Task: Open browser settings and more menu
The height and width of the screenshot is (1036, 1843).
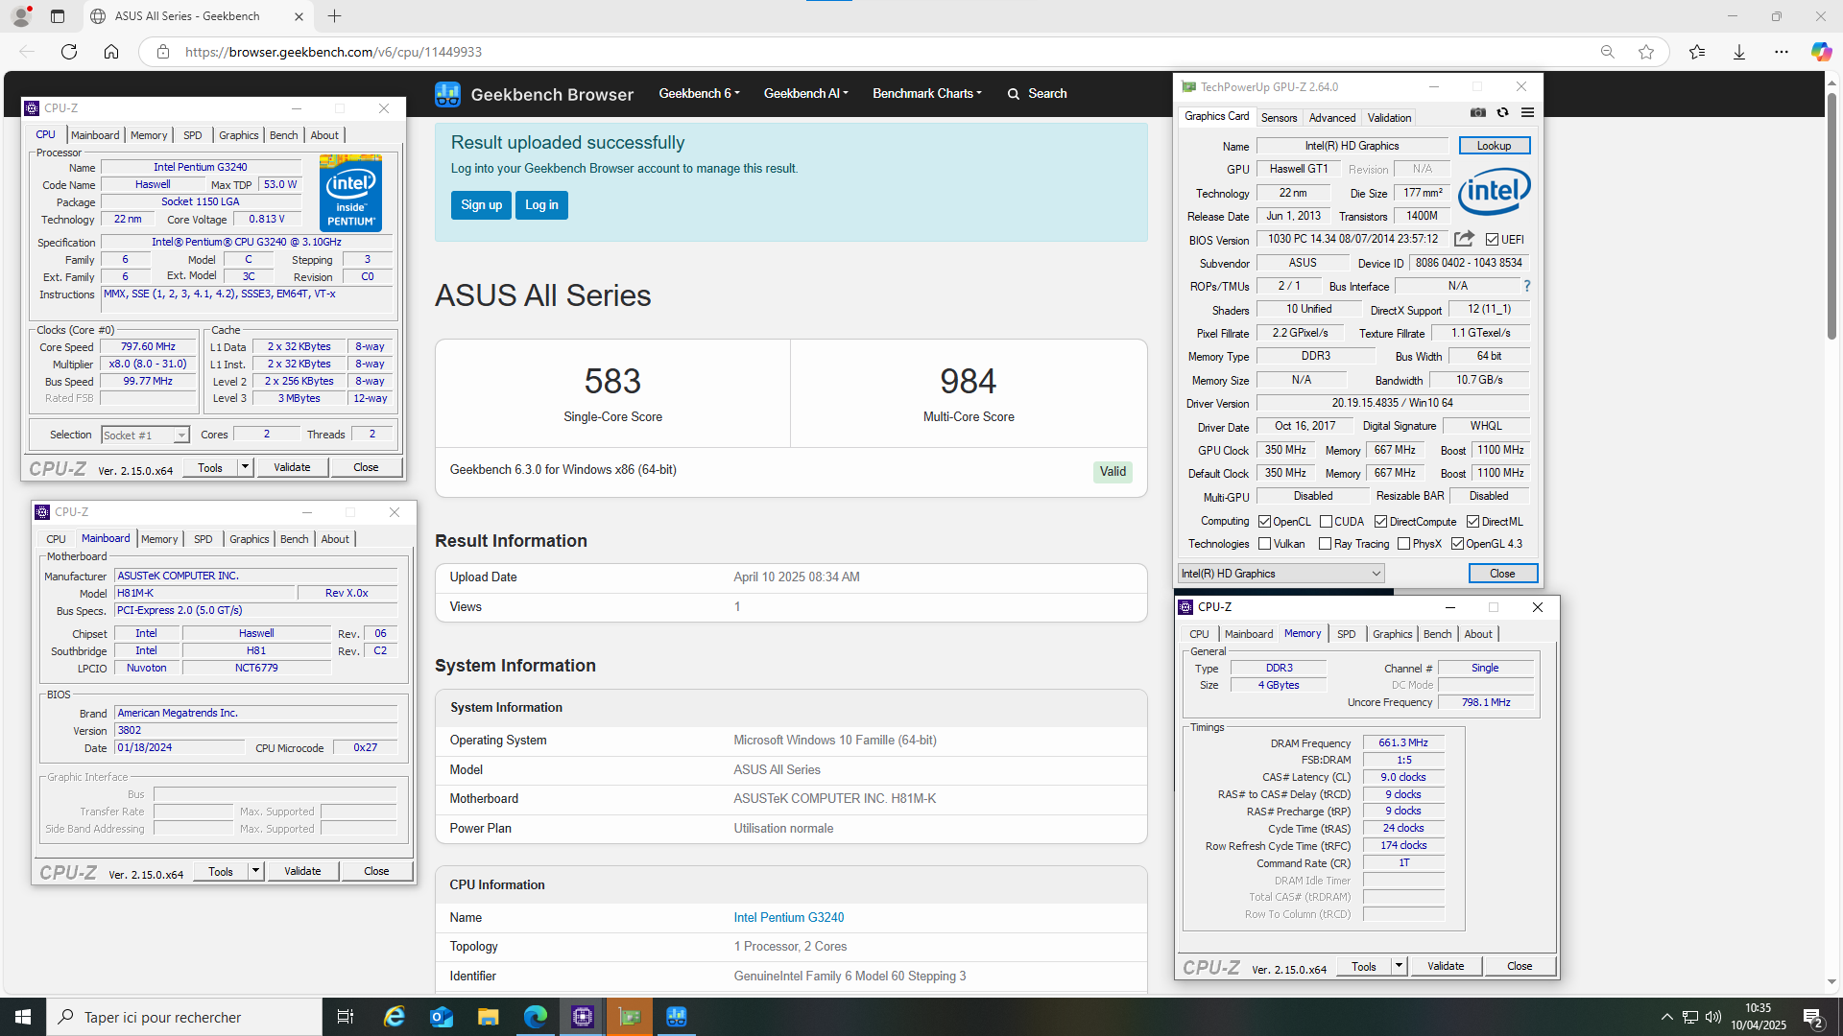Action: (1782, 52)
